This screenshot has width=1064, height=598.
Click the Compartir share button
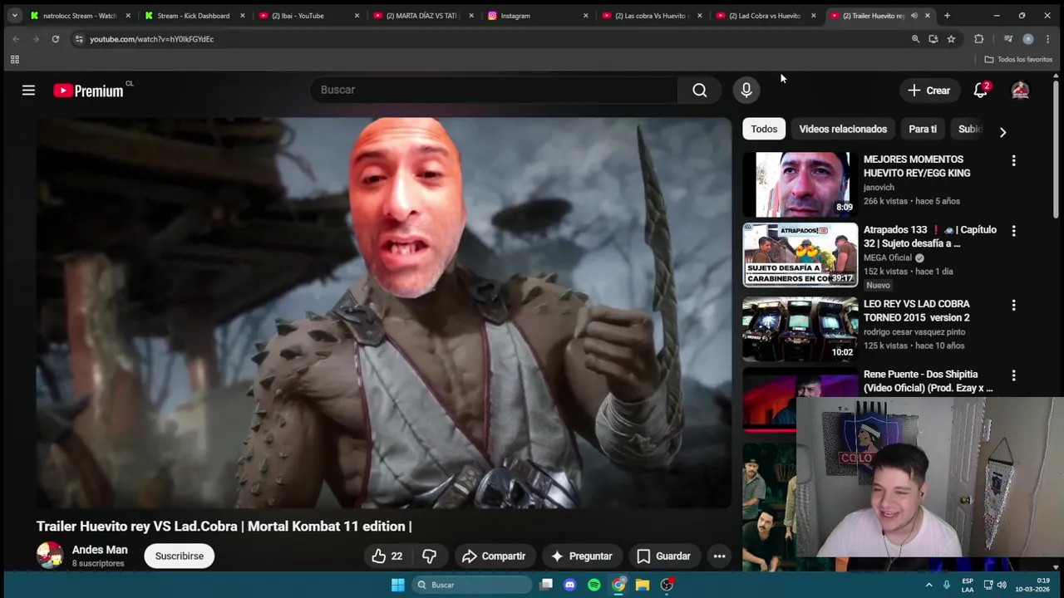(494, 556)
